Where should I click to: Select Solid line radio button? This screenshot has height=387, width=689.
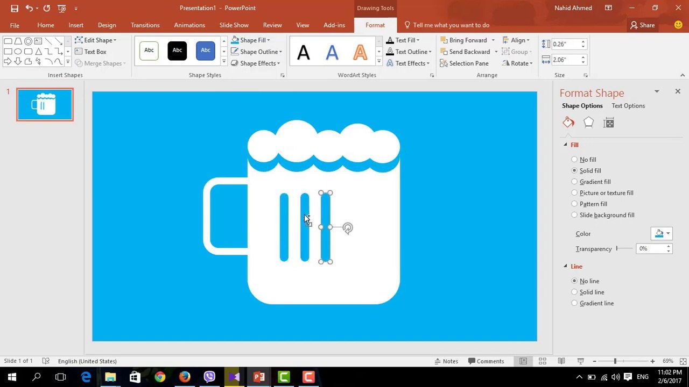574,292
